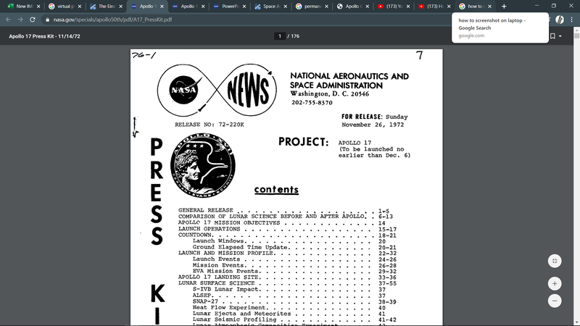Zoom out of the PDF with minus

click(555, 301)
